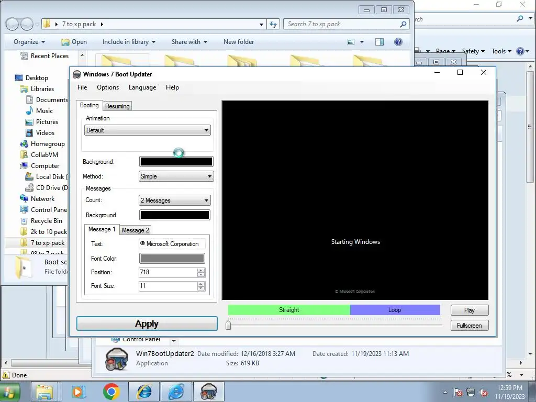Create a New folder in Explorer
Image resolution: width=536 pixels, height=402 pixels.
[239, 42]
